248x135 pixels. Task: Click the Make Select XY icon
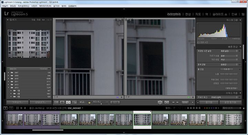coord(167,102)
